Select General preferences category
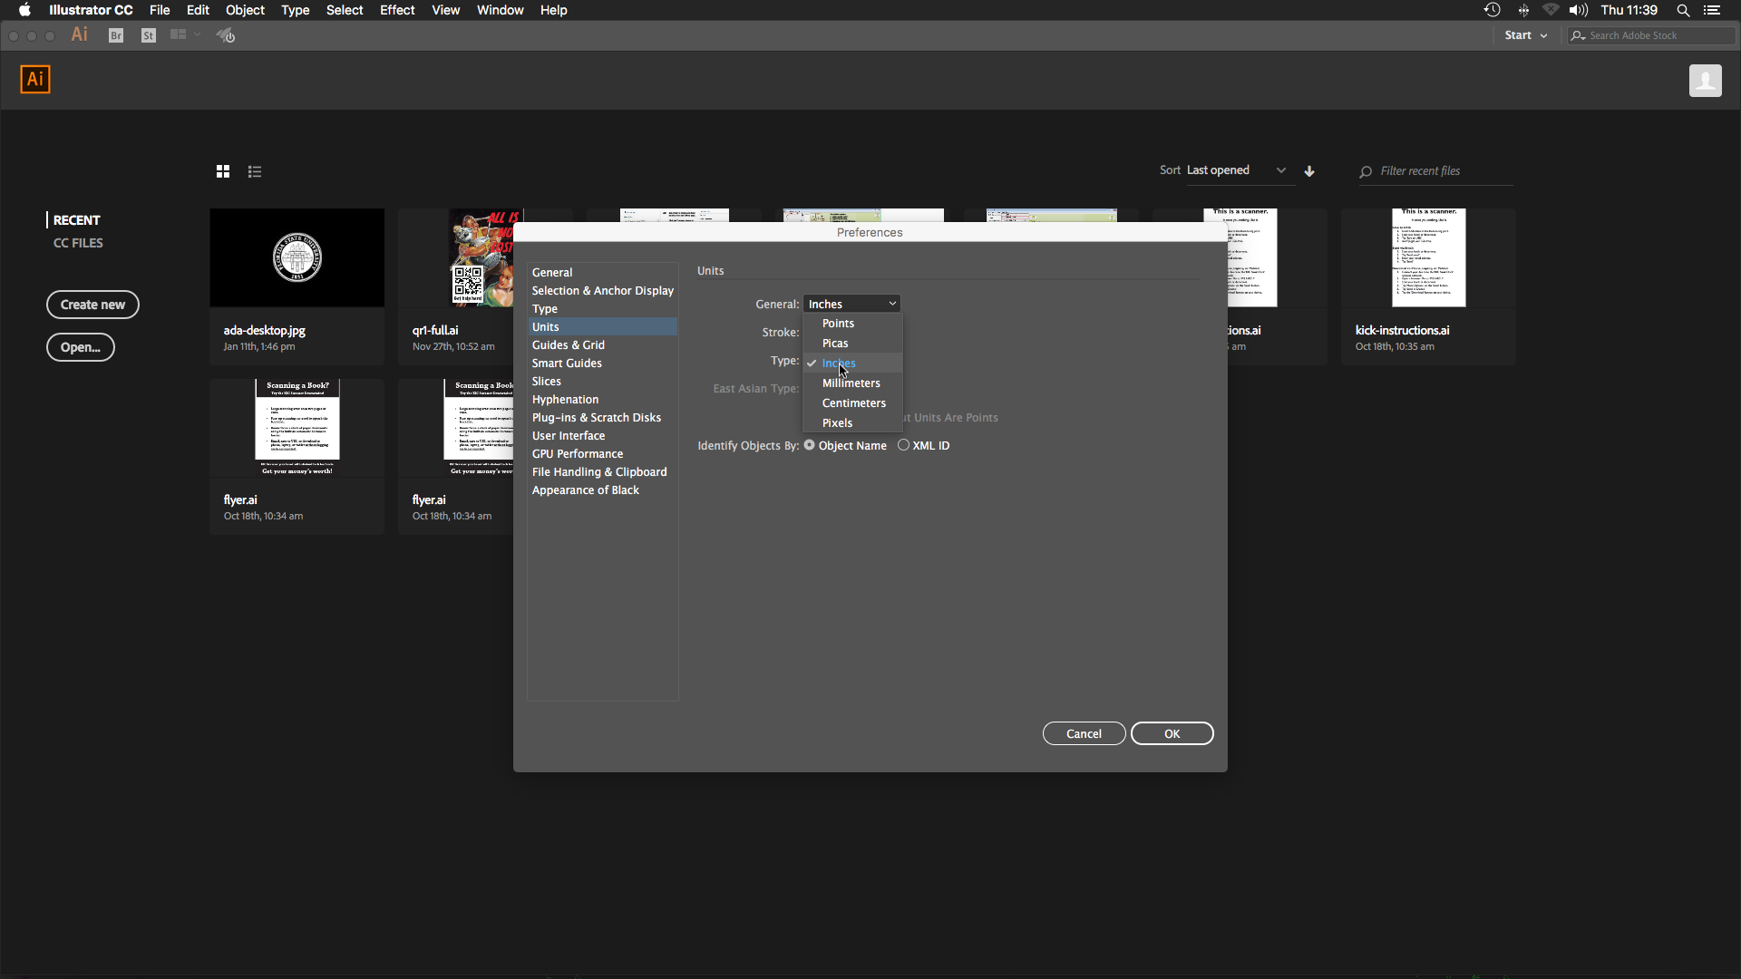This screenshot has height=979, width=1741. (602, 272)
